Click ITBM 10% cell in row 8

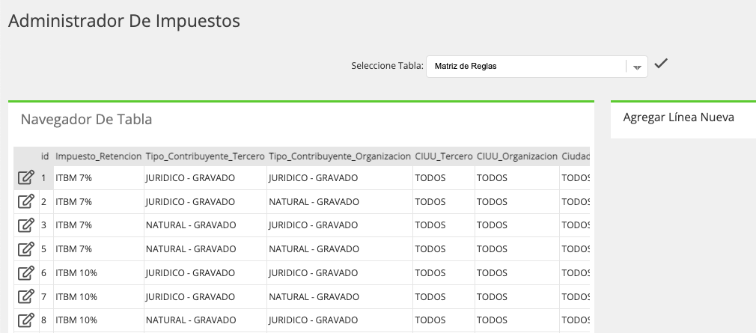[98, 320]
